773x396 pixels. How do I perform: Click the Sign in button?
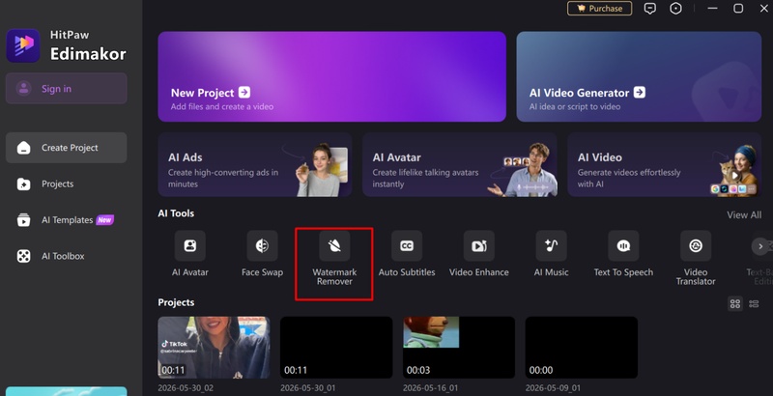(66, 89)
